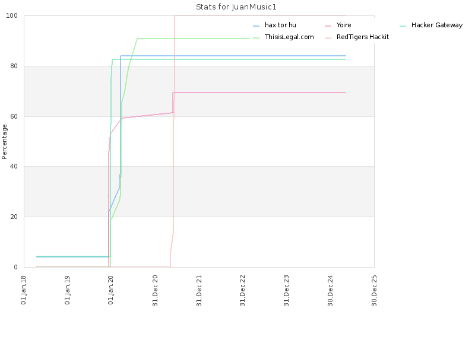
Task: Click the Hacker Gateway legend color marker
Action: 403,26
